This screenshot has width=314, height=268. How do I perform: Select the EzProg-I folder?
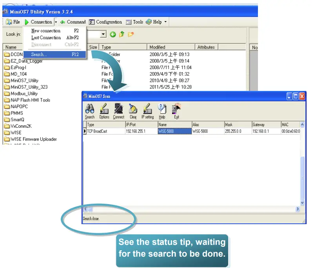(15, 67)
